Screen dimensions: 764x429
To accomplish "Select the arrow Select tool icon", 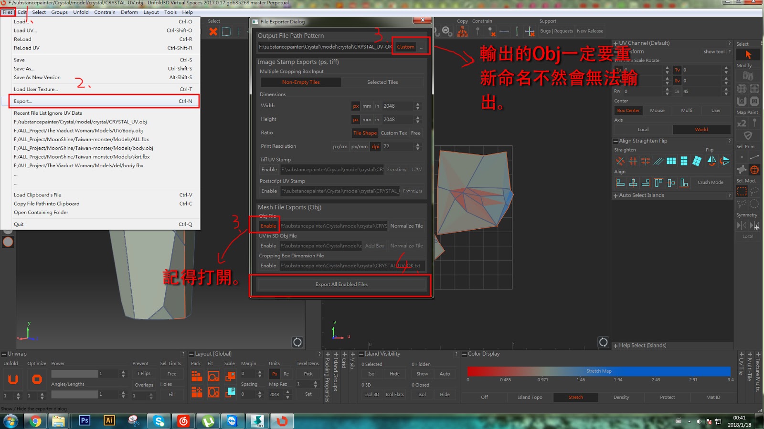I will pyautogui.click(x=748, y=55).
